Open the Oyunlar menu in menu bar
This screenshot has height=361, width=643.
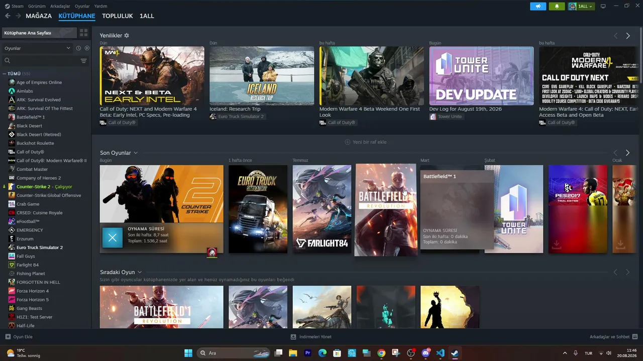(82, 7)
